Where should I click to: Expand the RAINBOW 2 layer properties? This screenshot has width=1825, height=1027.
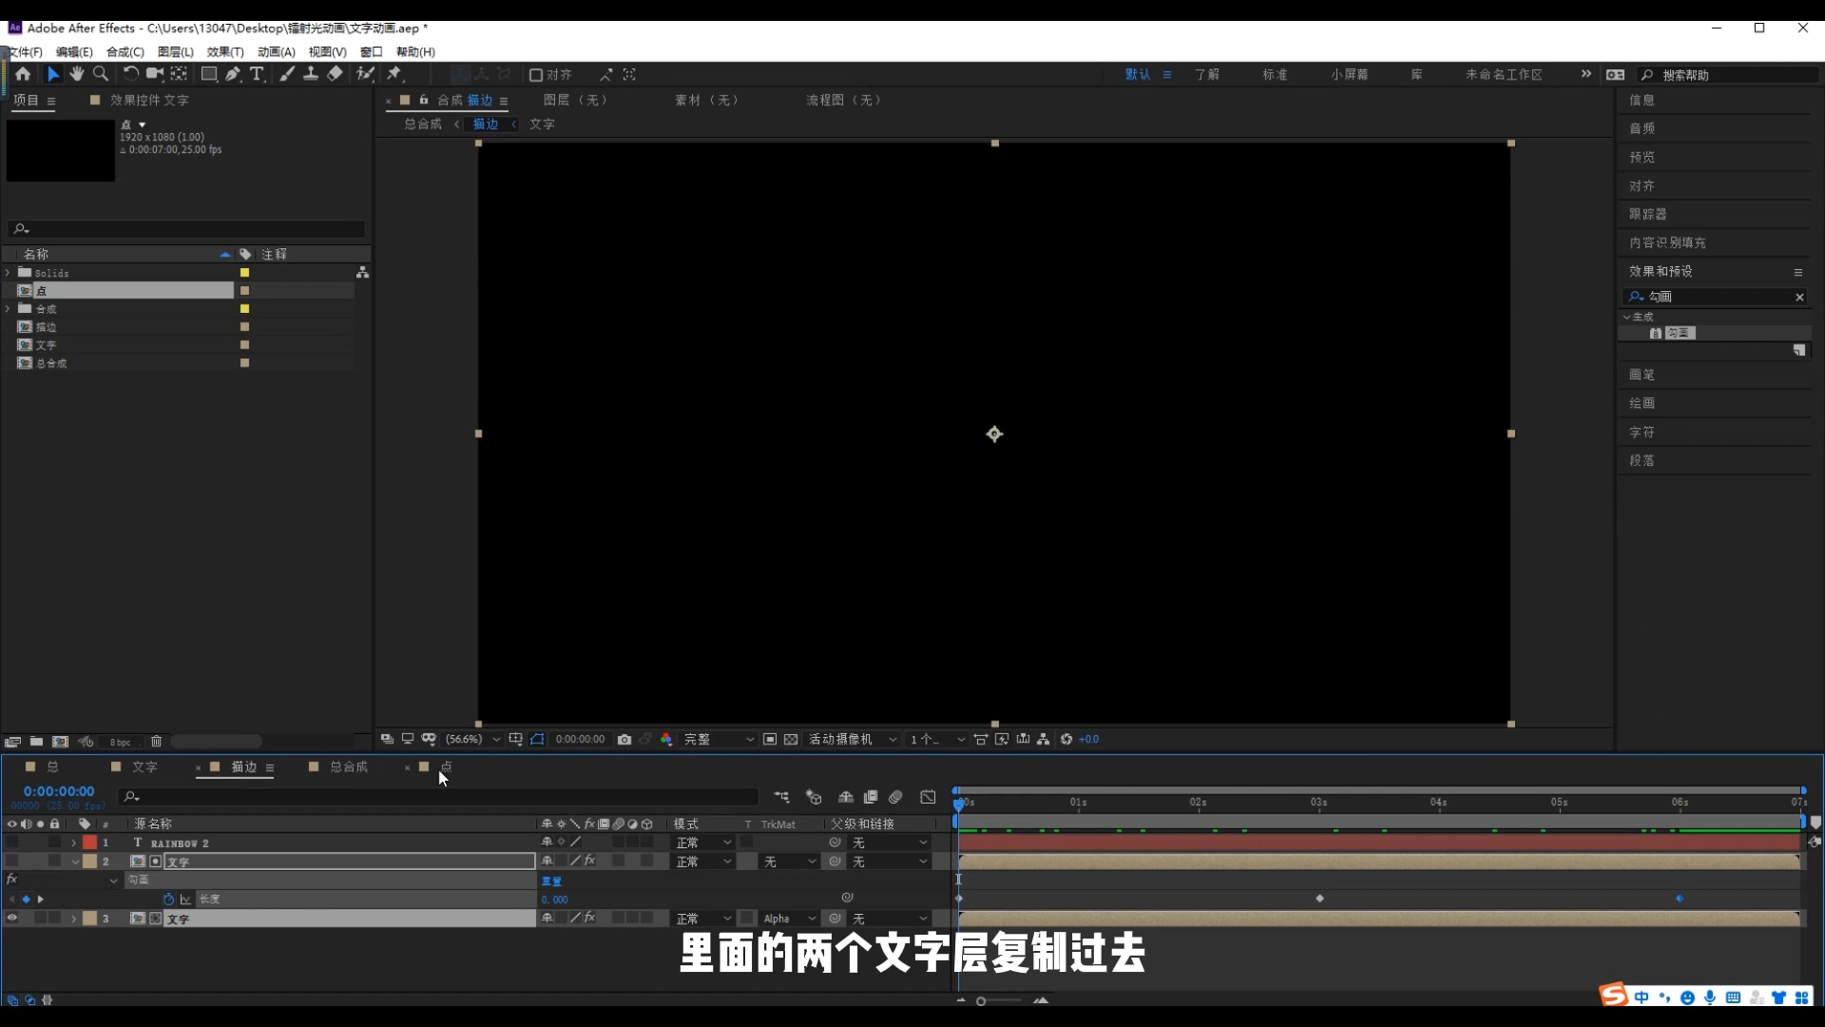[73, 843]
